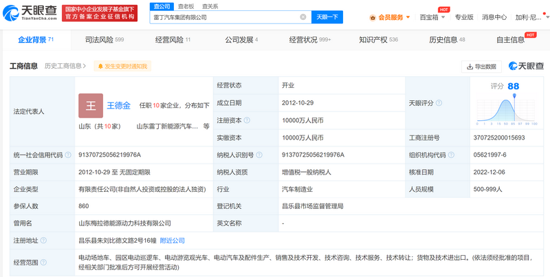Click the 会员服务 crown icon
The width and height of the screenshot is (550, 277).
373,17
